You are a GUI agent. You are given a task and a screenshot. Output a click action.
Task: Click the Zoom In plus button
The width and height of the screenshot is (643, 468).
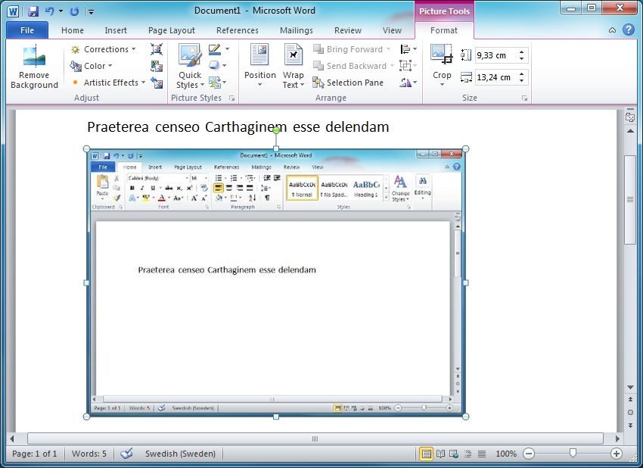(x=617, y=454)
